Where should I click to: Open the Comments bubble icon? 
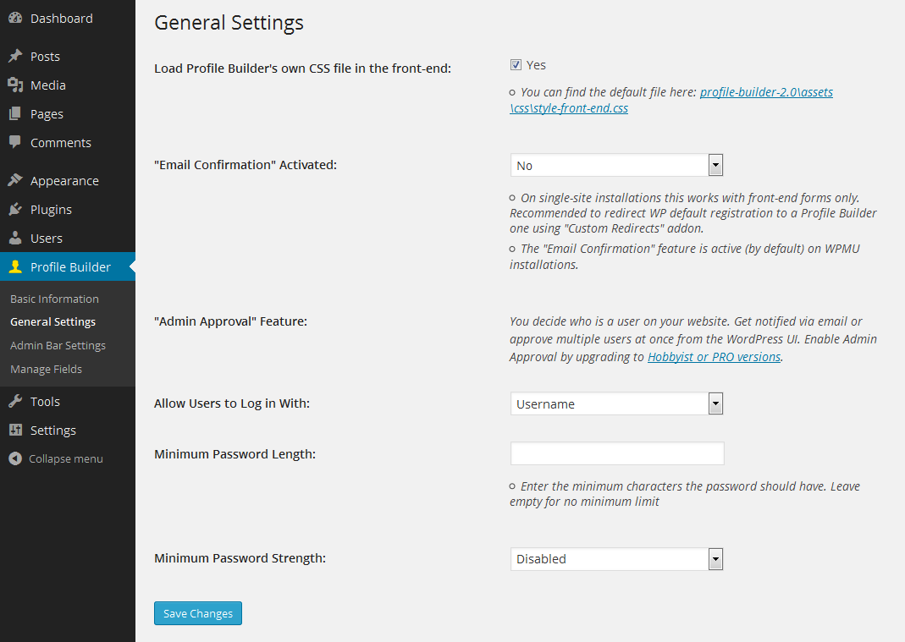pyautogui.click(x=15, y=142)
